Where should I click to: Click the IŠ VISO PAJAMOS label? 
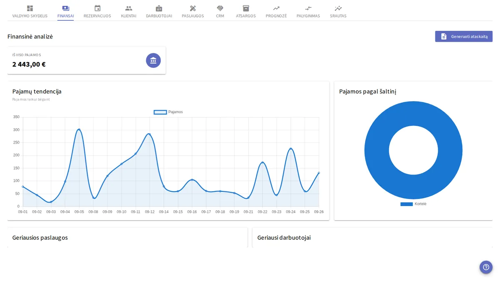[27, 55]
